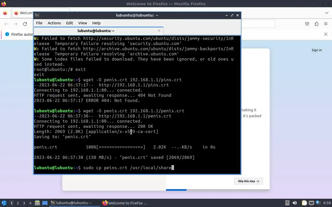Open the View menu in the terminal

coord(83,23)
